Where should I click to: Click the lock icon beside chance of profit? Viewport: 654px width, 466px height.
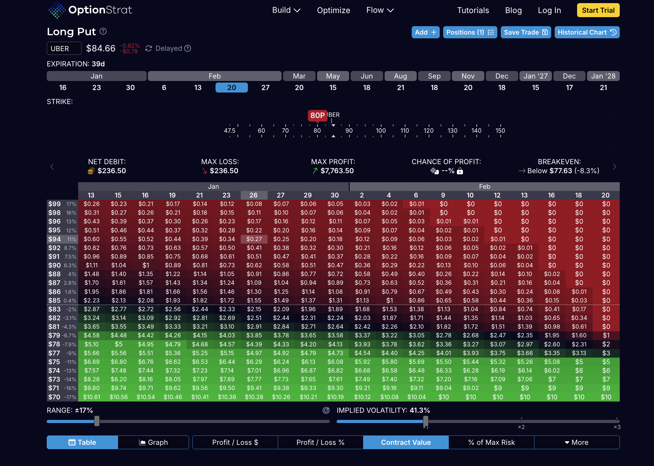[460, 171]
